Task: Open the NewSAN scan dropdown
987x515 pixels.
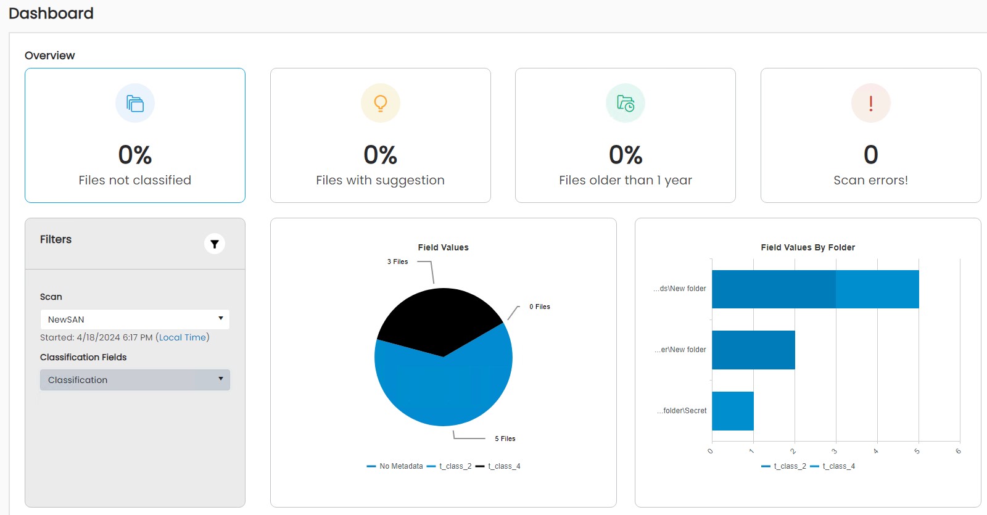Action: [x=134, y=319]
